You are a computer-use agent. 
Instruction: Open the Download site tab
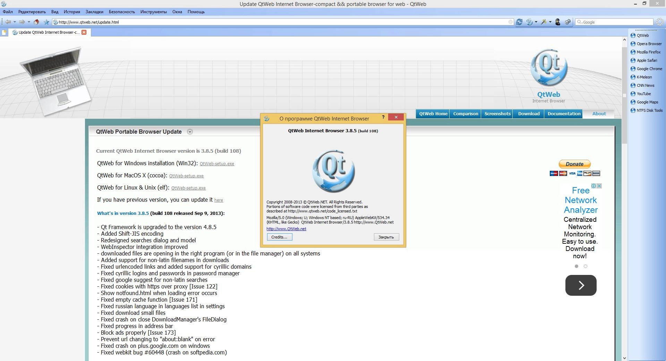529,114
